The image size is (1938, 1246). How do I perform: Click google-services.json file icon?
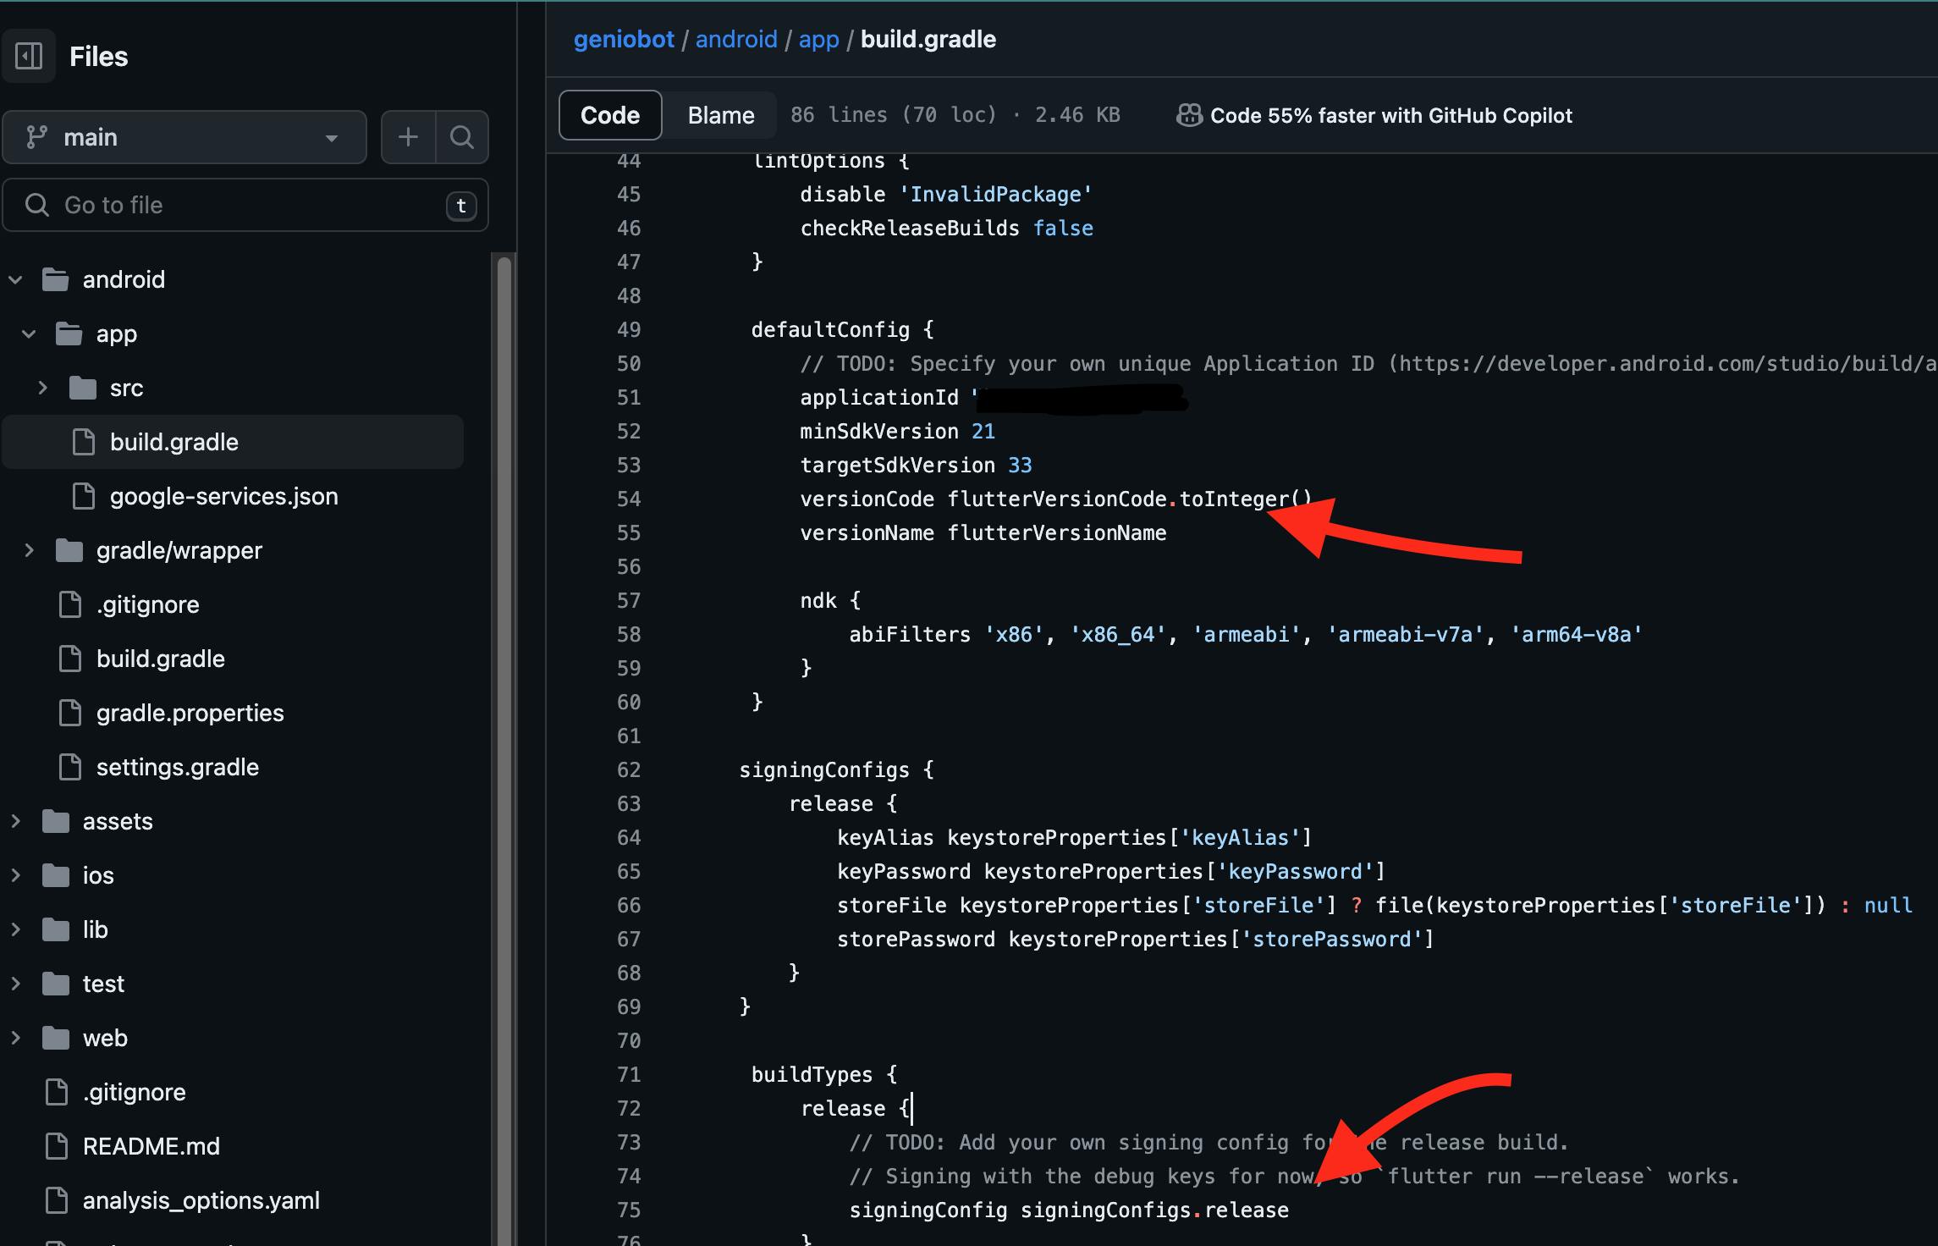click(x=83, y=496)
